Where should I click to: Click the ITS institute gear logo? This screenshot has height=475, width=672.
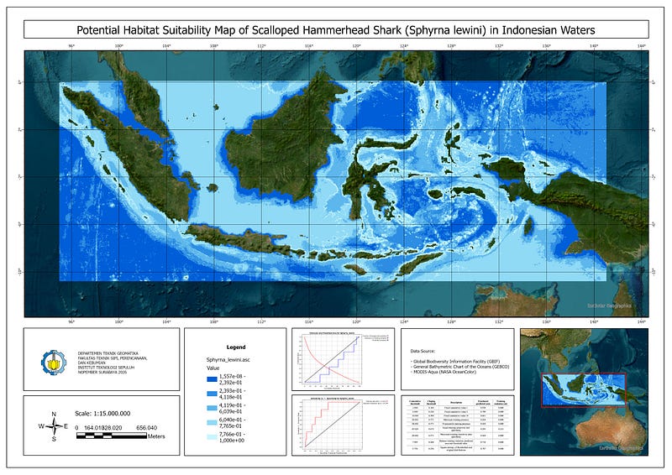point(54,363)
